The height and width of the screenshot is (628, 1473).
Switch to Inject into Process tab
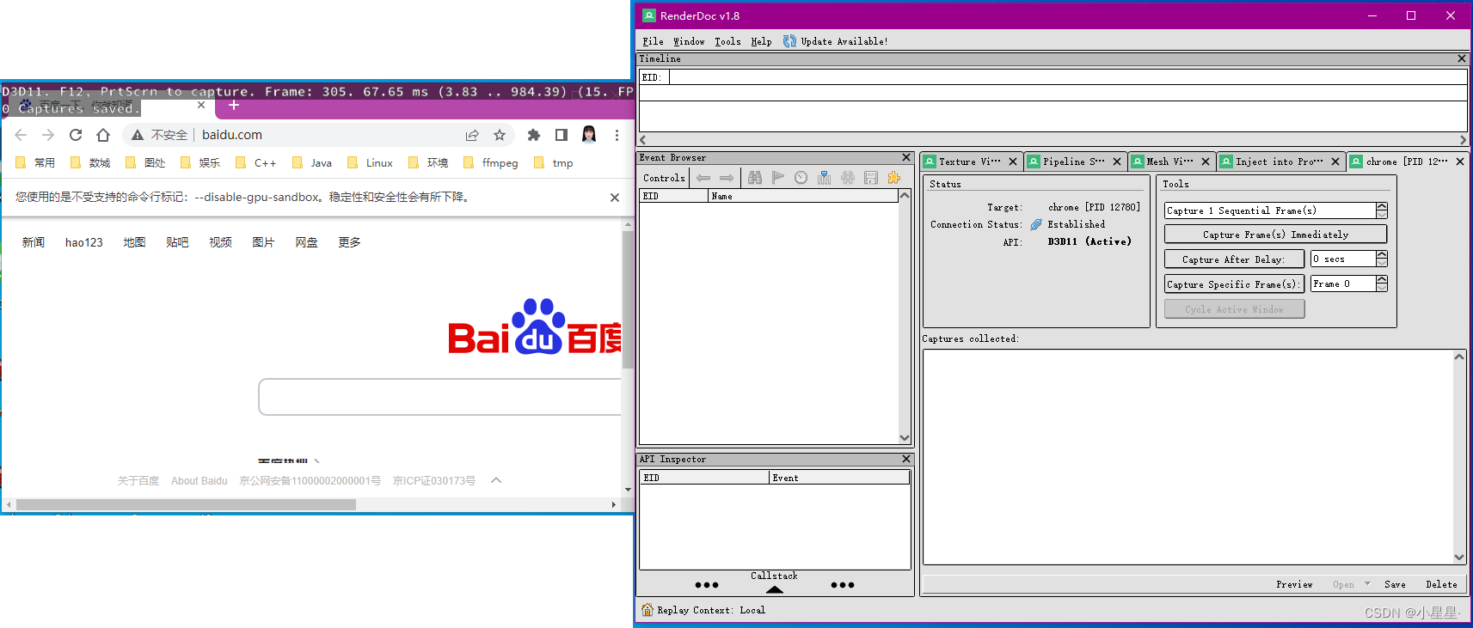[1280, 162]
